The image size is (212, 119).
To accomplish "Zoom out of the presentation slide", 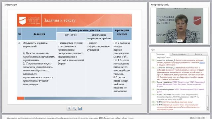I will pos(75,108).
